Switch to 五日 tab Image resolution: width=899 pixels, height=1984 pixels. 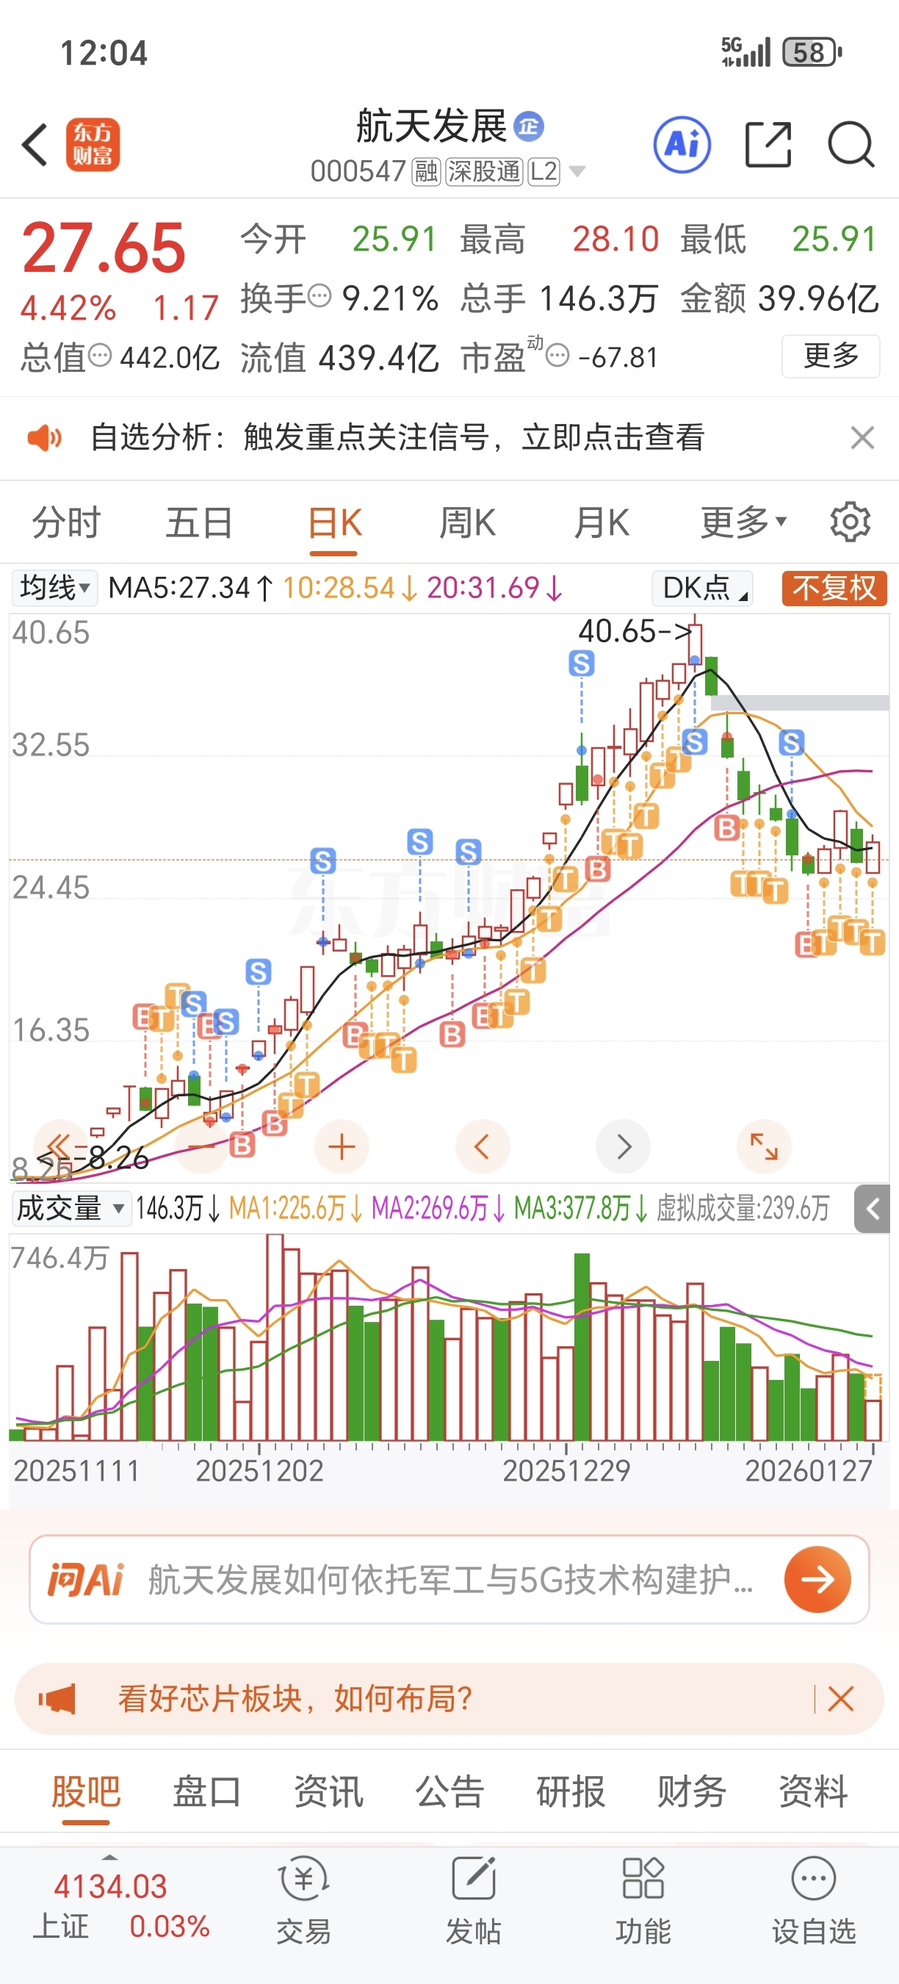pos(199,522)
